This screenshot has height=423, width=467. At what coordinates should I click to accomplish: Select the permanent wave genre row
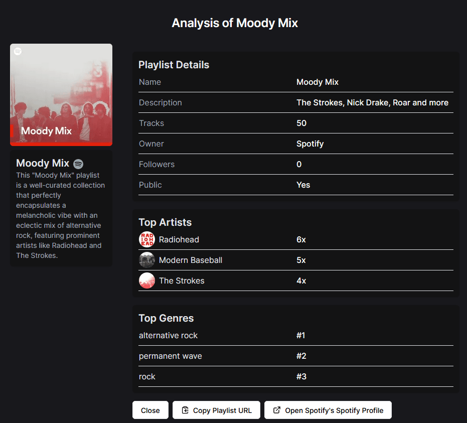click(171, 356)
